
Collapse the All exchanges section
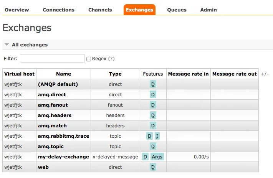(7, 45)
